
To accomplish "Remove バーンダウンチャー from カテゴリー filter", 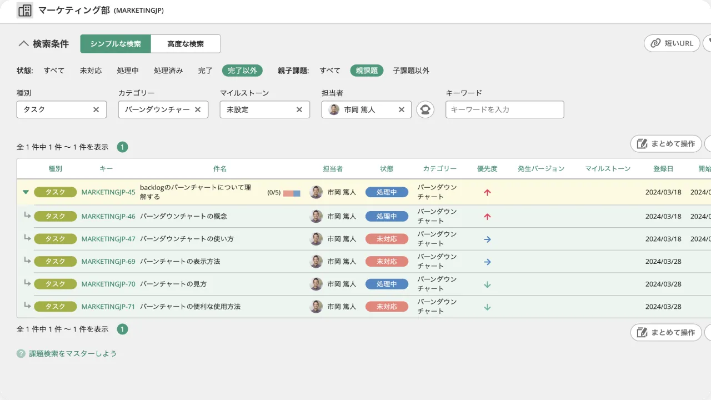I will (198, 109).
